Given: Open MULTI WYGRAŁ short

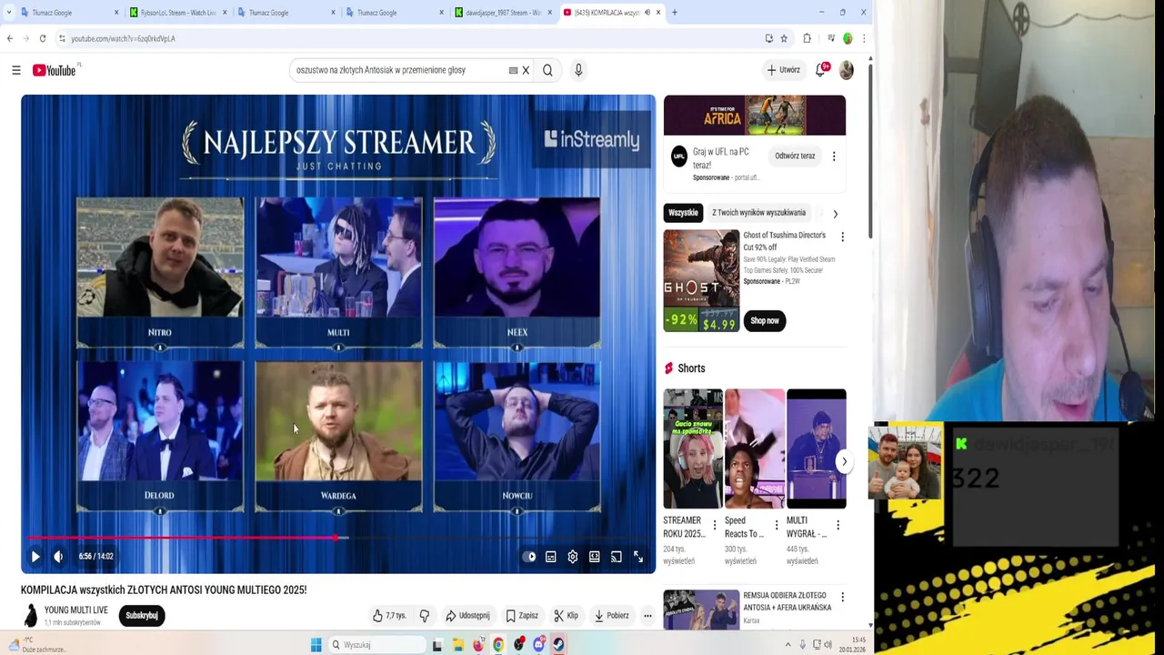Looking at the screenshot, I should (817, 448).
